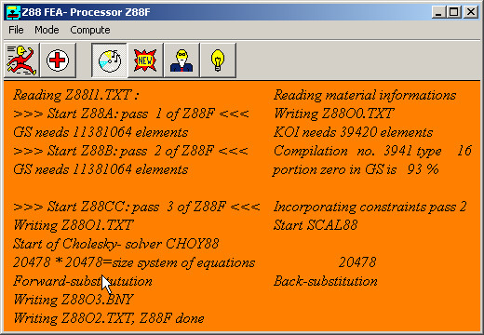Click the 'Start of Cholesky- solver CHOY88' line
The height and width of the screenshot is (335, 484).
[x=116, y=244]
